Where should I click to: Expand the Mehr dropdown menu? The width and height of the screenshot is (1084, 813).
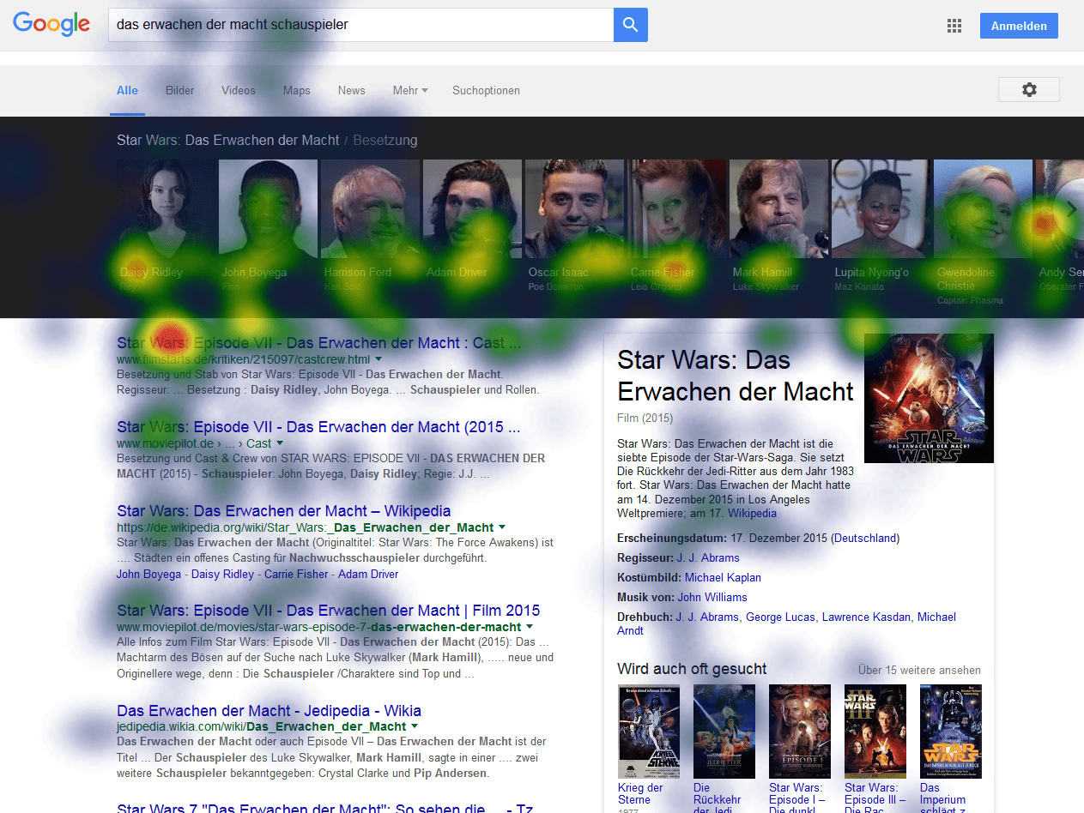pos(410,90)
